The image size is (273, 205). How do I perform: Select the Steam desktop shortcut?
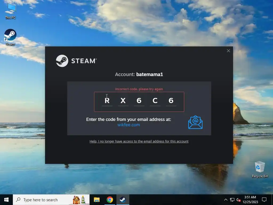(10, 37)
